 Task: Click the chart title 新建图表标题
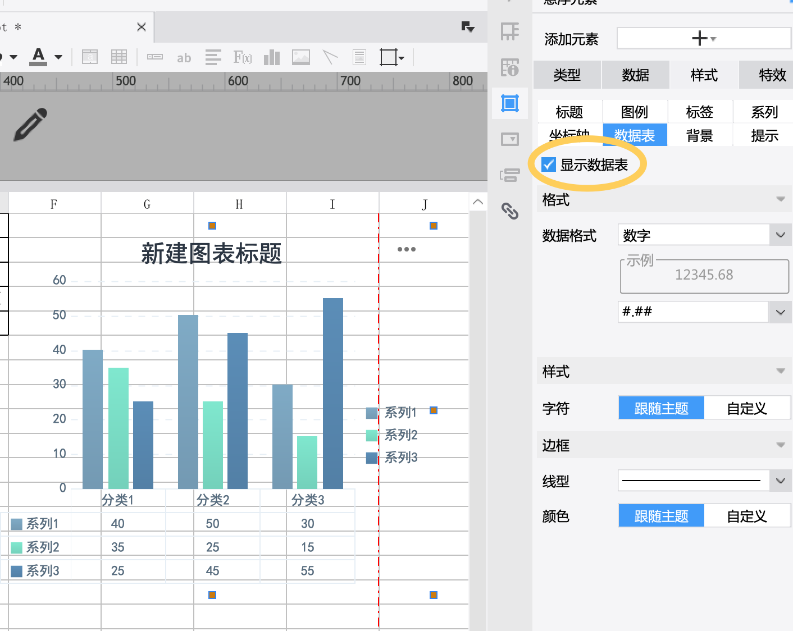click(x=211, y=253)
